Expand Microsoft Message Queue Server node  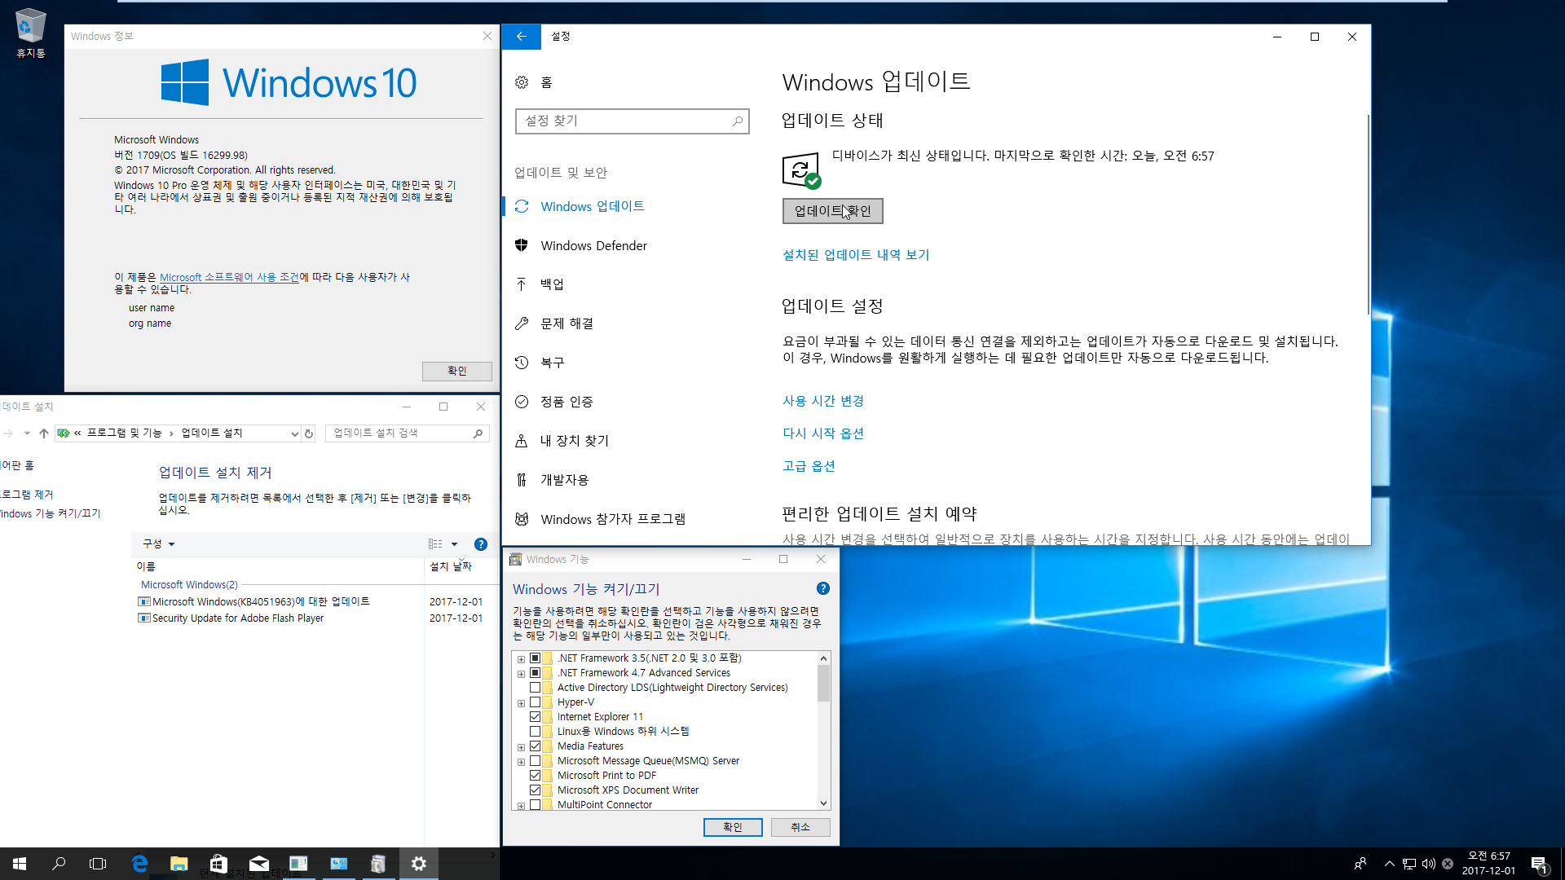[522, 762]
